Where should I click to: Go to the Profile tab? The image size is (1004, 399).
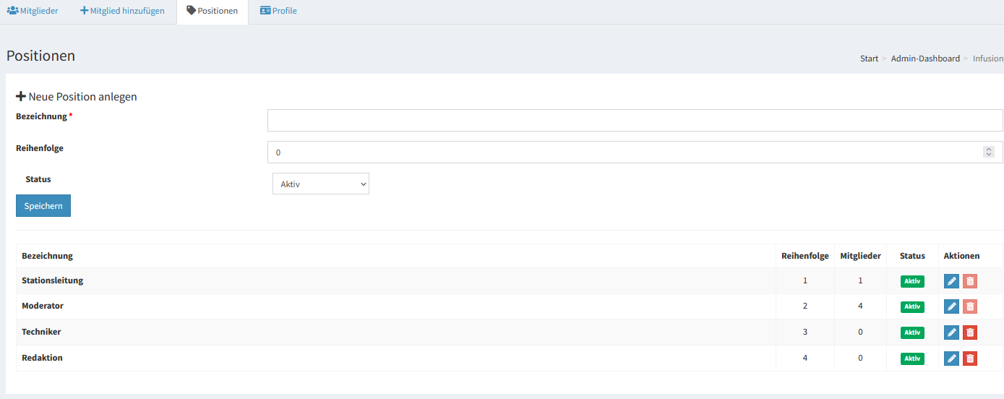tap(278, 11)
